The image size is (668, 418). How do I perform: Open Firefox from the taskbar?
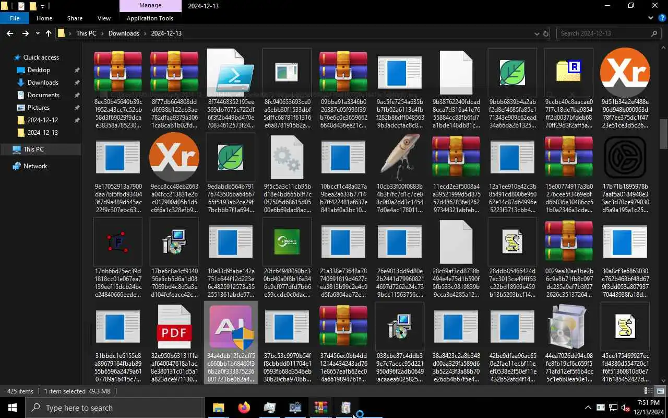244,408
